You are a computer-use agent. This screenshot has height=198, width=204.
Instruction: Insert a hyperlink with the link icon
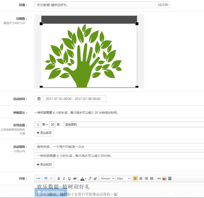click(x=159, y=179)
